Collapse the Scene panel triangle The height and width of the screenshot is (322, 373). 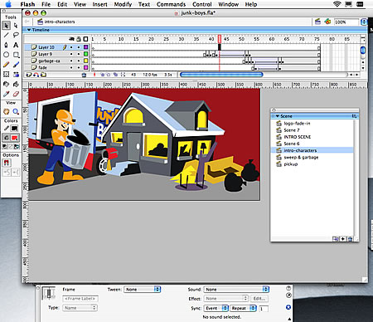coord(278,116)
